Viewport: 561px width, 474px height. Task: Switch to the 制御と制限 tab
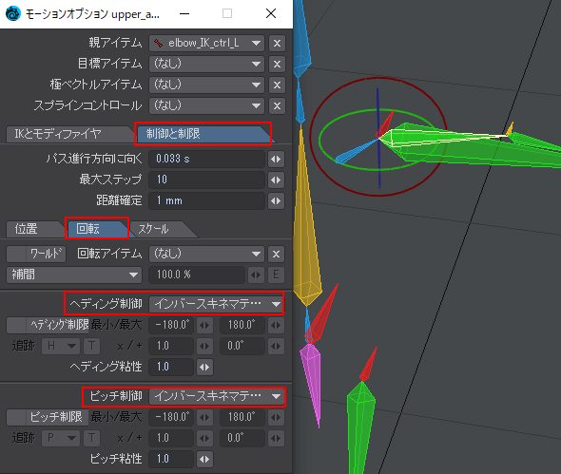[203, 134]
